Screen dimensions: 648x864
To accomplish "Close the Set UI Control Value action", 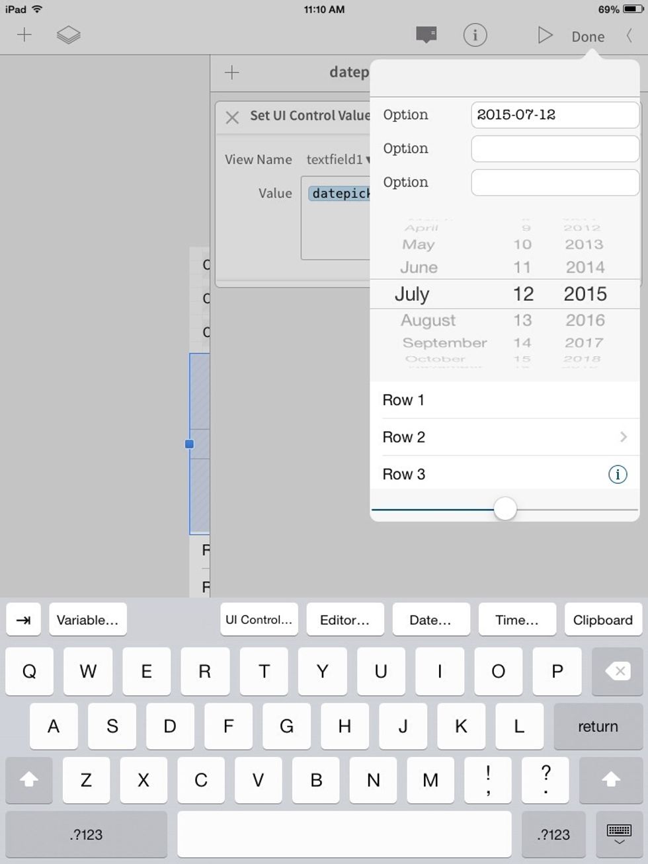I will coord(232,117).
